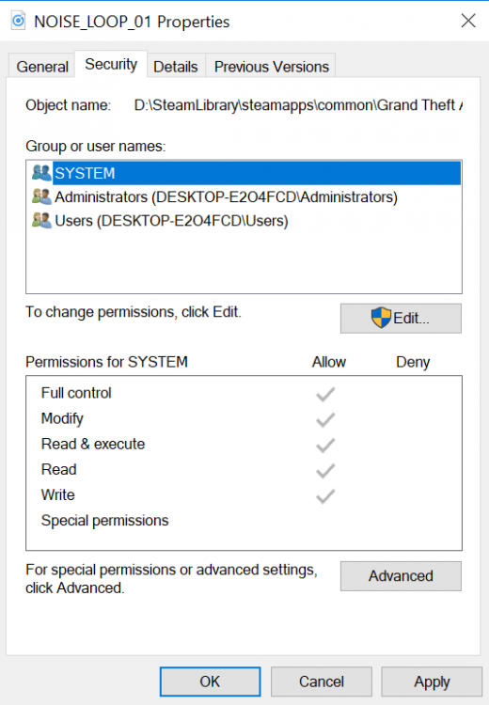Click the Read allow checkmark
The image size is (489, 705).
(x=325, y=471)
